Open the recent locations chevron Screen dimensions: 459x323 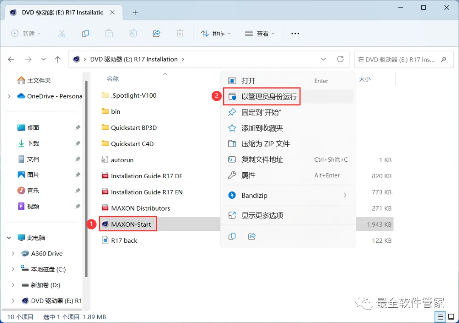click(x=43, y=59)
